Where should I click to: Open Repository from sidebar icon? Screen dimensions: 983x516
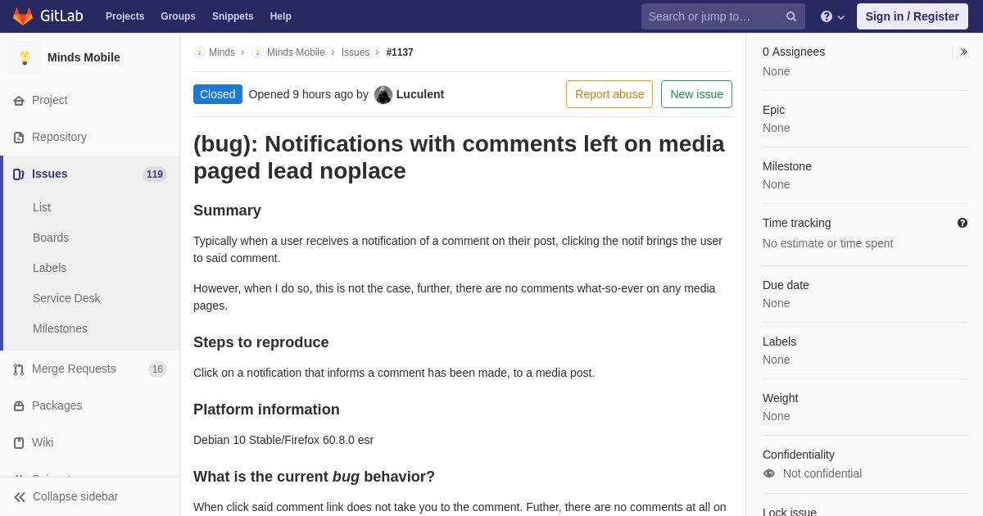pos(19,138)
